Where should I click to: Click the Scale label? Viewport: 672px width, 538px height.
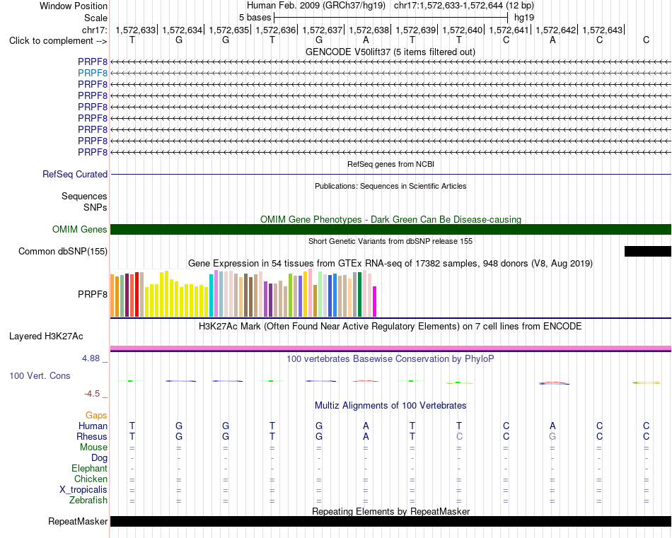(x=96, y=18)
